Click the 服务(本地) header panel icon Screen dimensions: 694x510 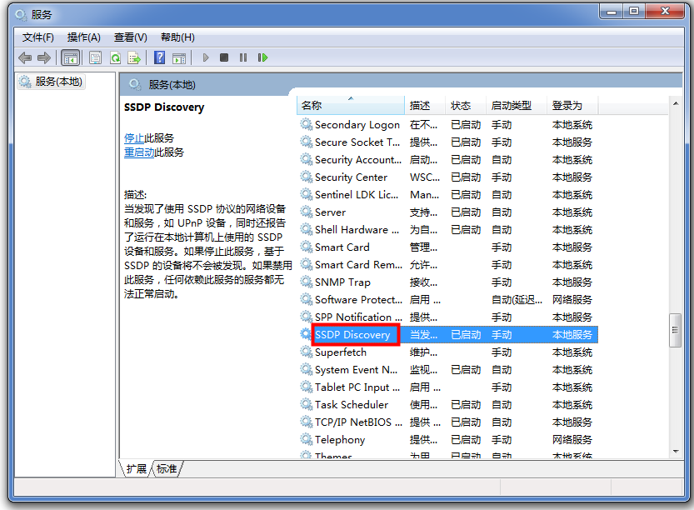pos(135,84)
